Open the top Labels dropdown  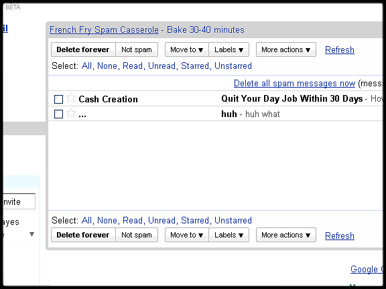[x=229, y=50]
